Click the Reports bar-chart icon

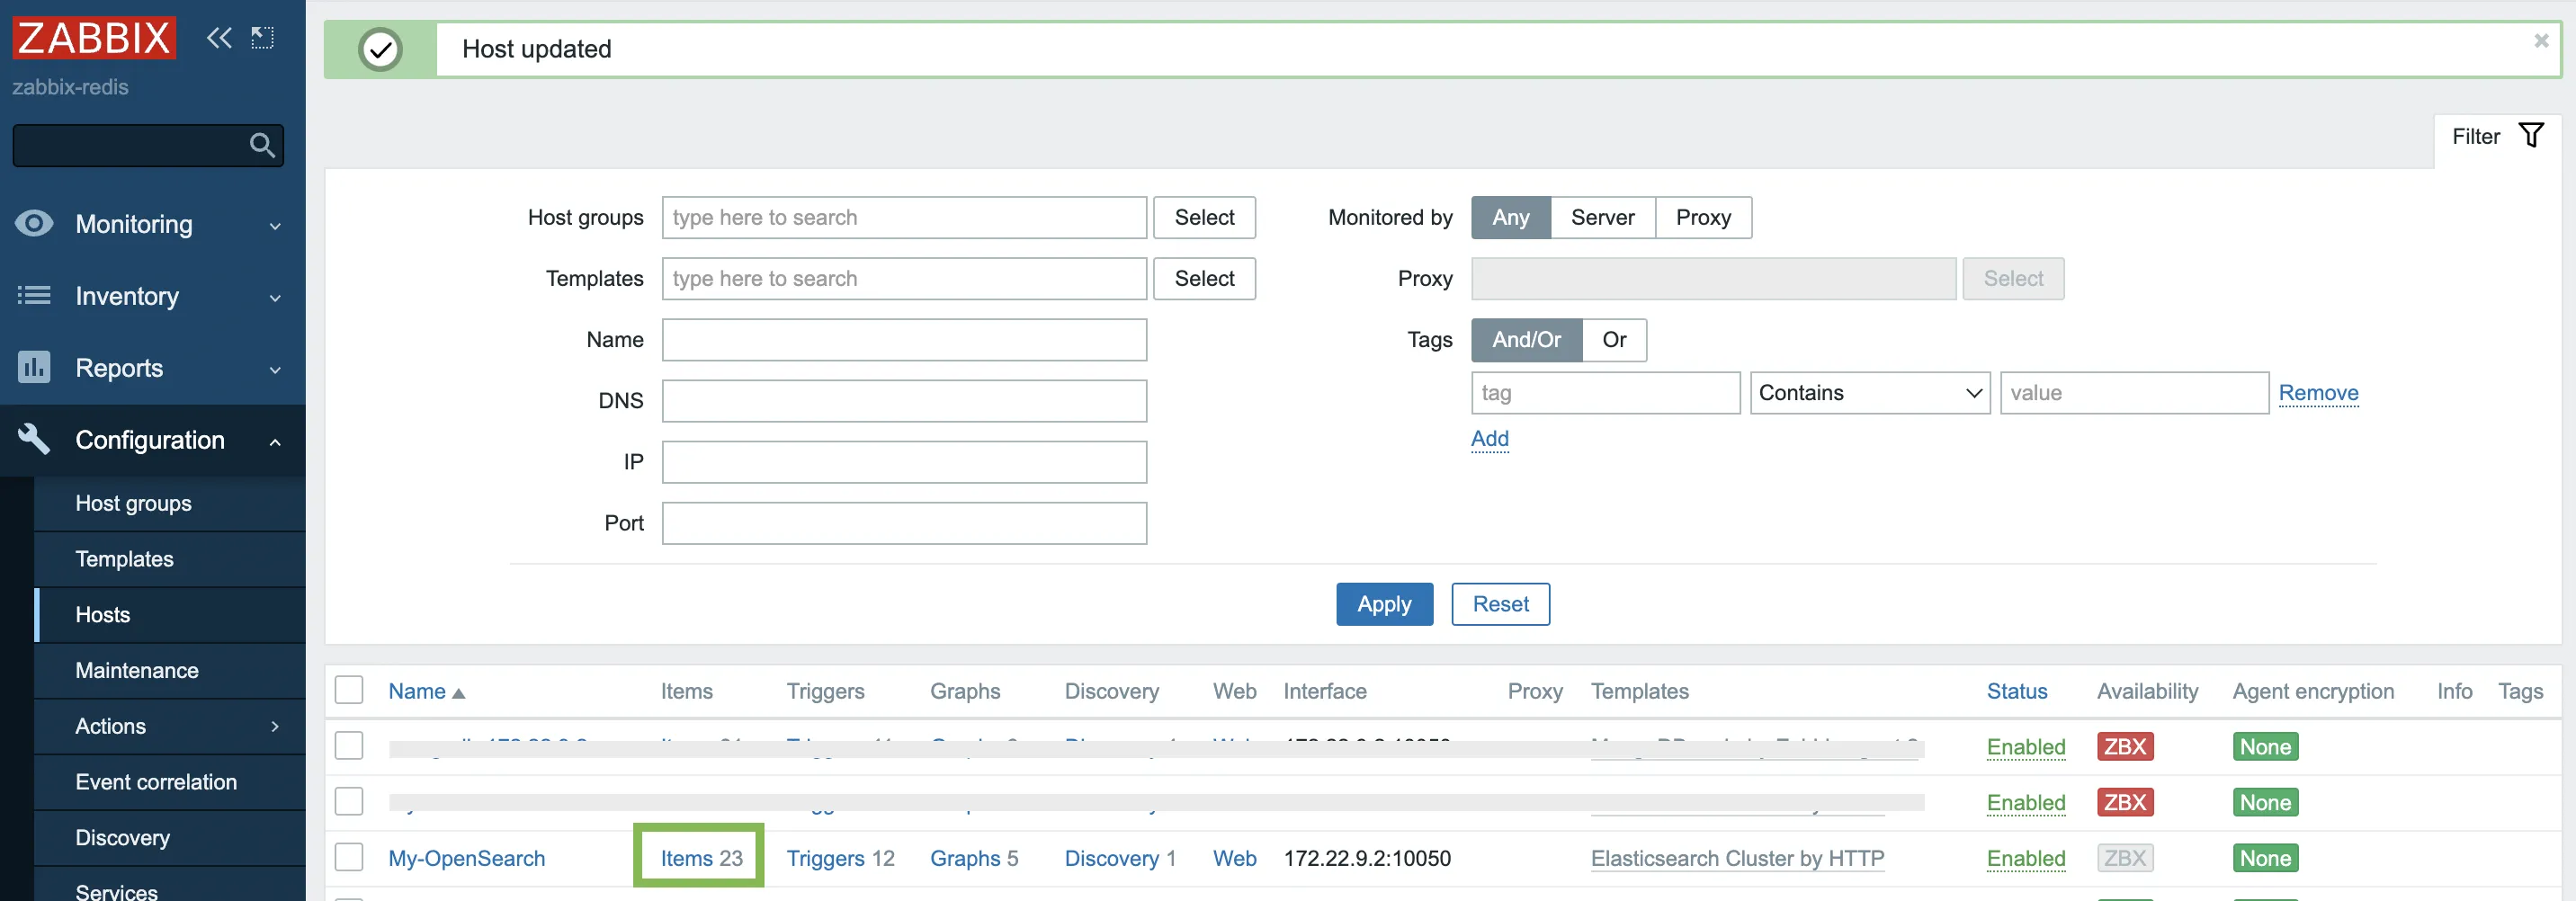pyautogui.click(x=34, y=368)
